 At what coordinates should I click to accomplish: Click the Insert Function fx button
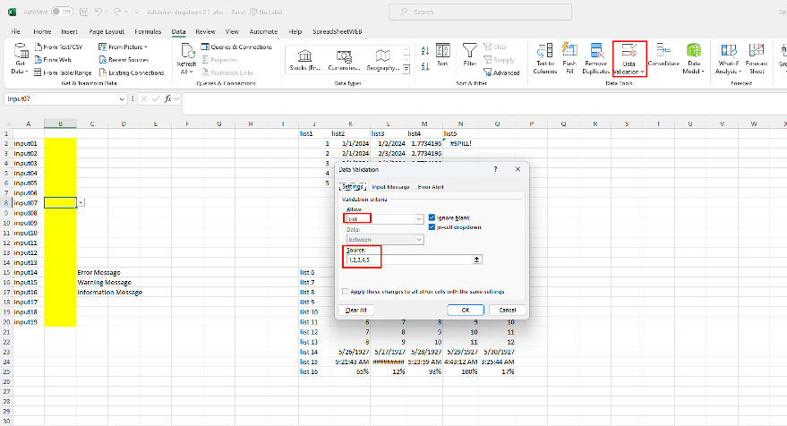click(167, 98)
